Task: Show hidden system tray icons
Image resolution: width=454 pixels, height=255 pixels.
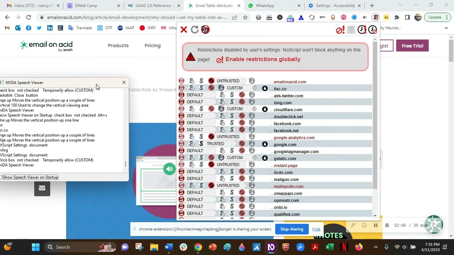Action: (x=376, y=247)
